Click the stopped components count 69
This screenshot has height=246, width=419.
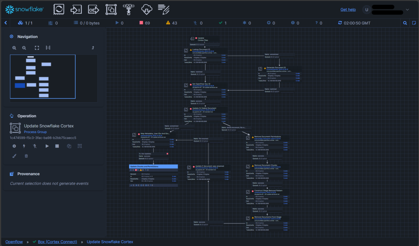145,23
